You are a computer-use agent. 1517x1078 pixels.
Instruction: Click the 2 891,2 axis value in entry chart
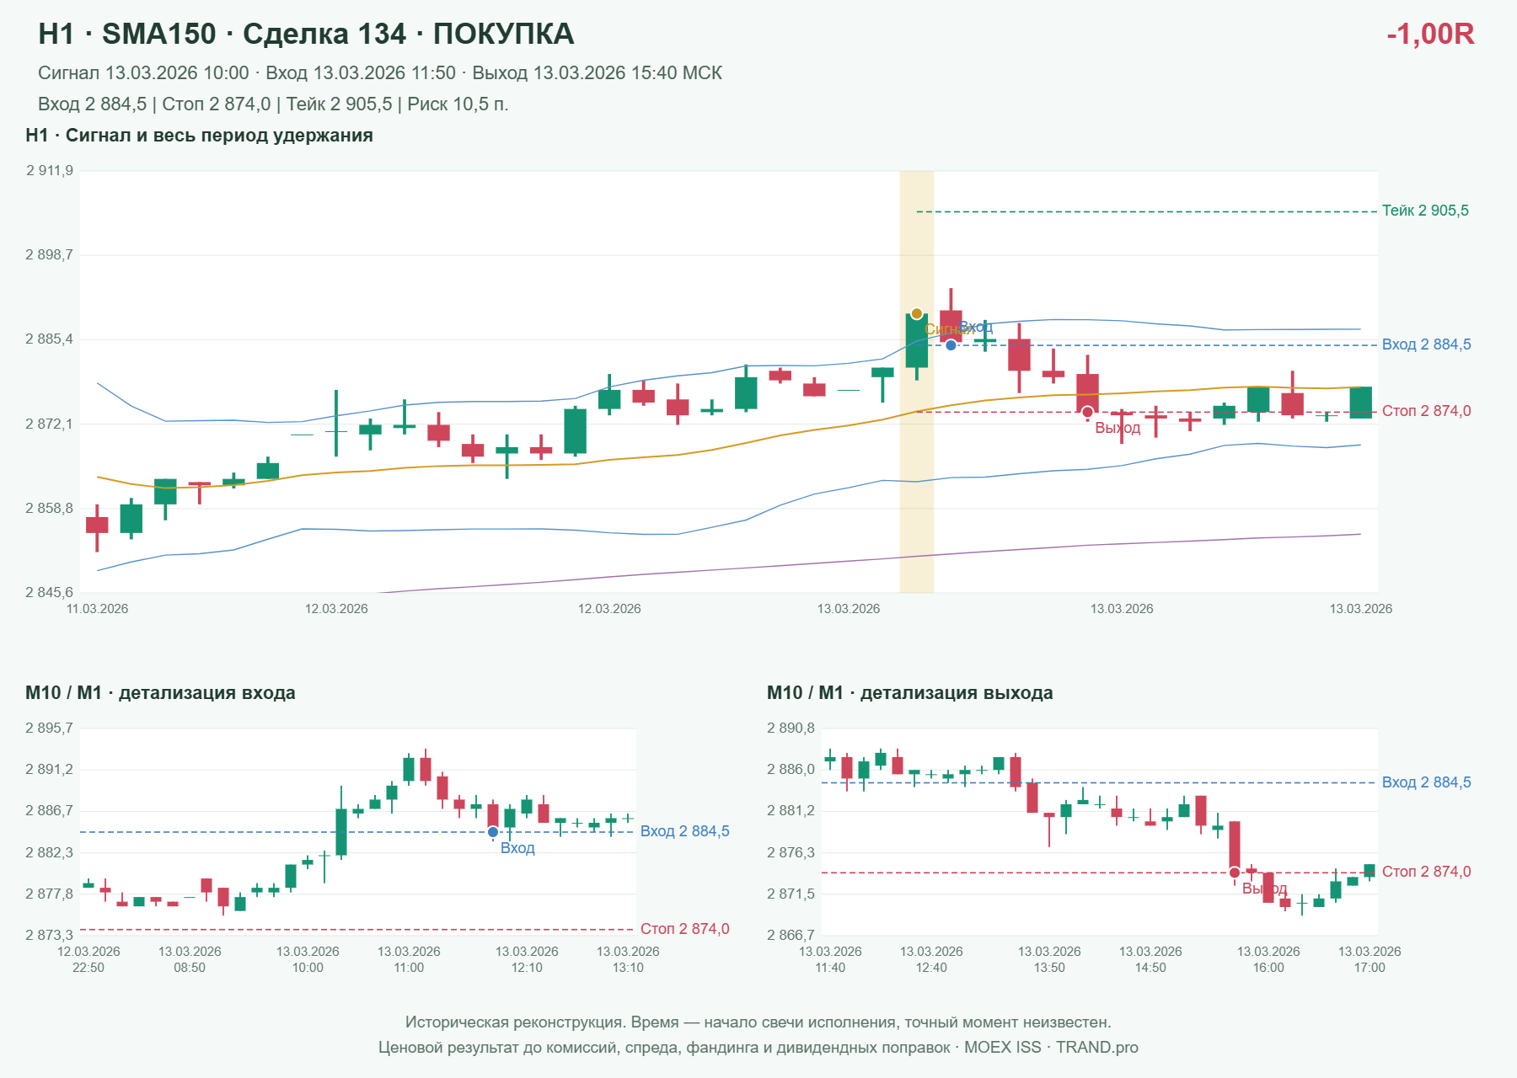tap(50, 770)
